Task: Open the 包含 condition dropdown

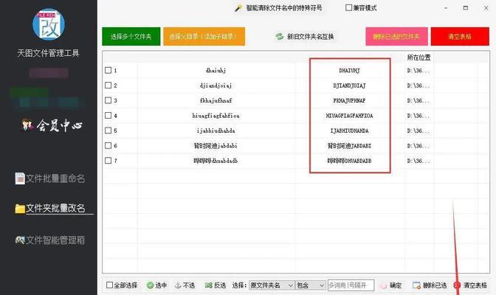Action: click(x=310, y=285)
